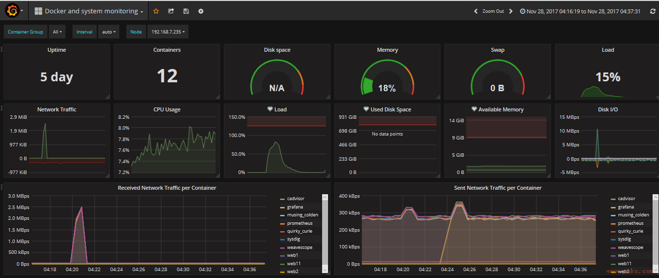Toggle musing_colden series in Received traffic legend
This screenshot has height=278, width=659.
302,215
